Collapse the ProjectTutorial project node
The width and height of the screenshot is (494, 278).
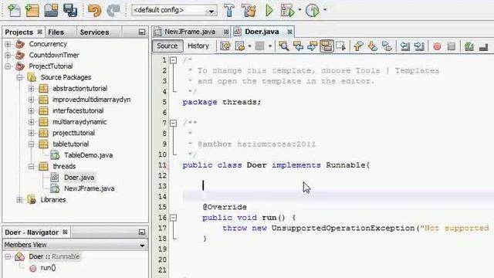point(8,66)
